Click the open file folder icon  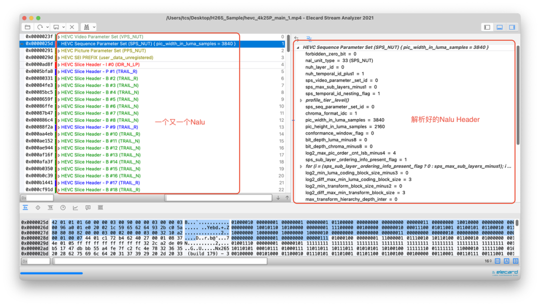pyautogui.click(x=27, y=27)
